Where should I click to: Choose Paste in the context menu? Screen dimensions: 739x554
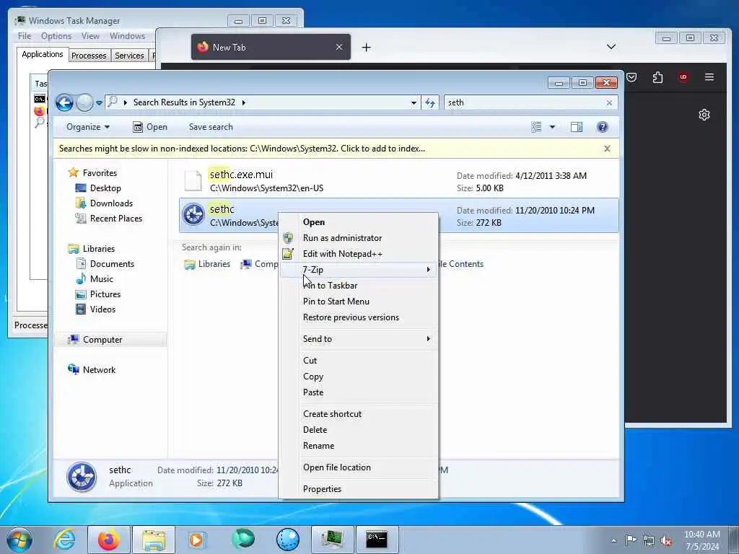click(x=359, y=392)
